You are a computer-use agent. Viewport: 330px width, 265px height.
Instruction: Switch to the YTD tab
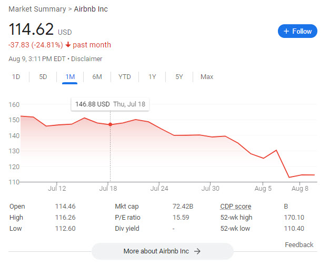pyautogui.click(x=125, y=77)
